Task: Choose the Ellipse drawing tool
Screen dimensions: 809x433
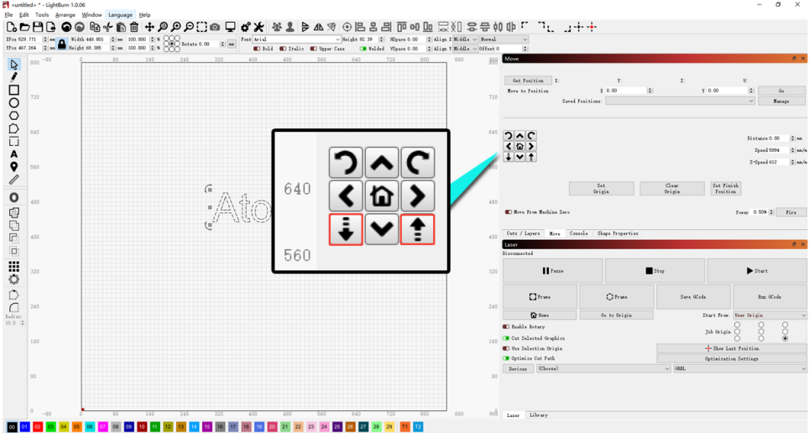Action: coord(14,102)
